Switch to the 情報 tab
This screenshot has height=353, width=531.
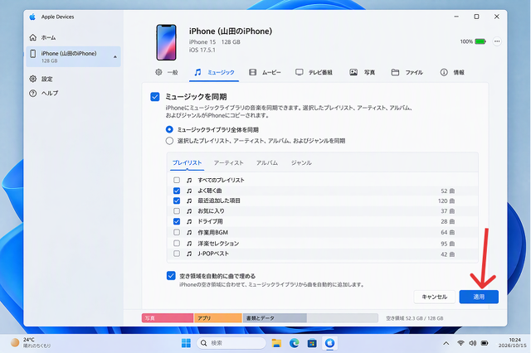[x=452, y=72]
